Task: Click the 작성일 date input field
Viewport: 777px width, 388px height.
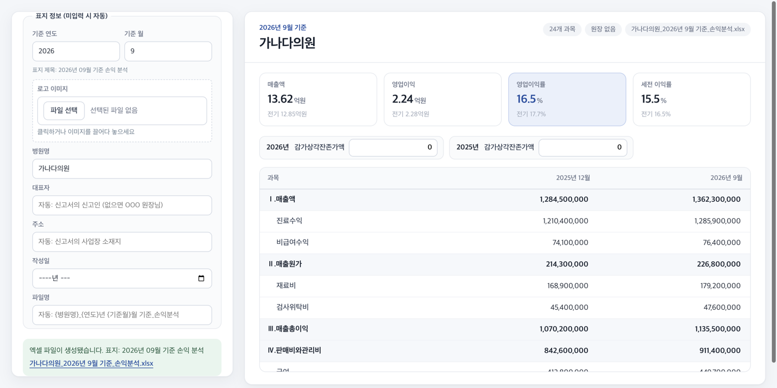Action: pyautogui.click(x=122, y=278)
